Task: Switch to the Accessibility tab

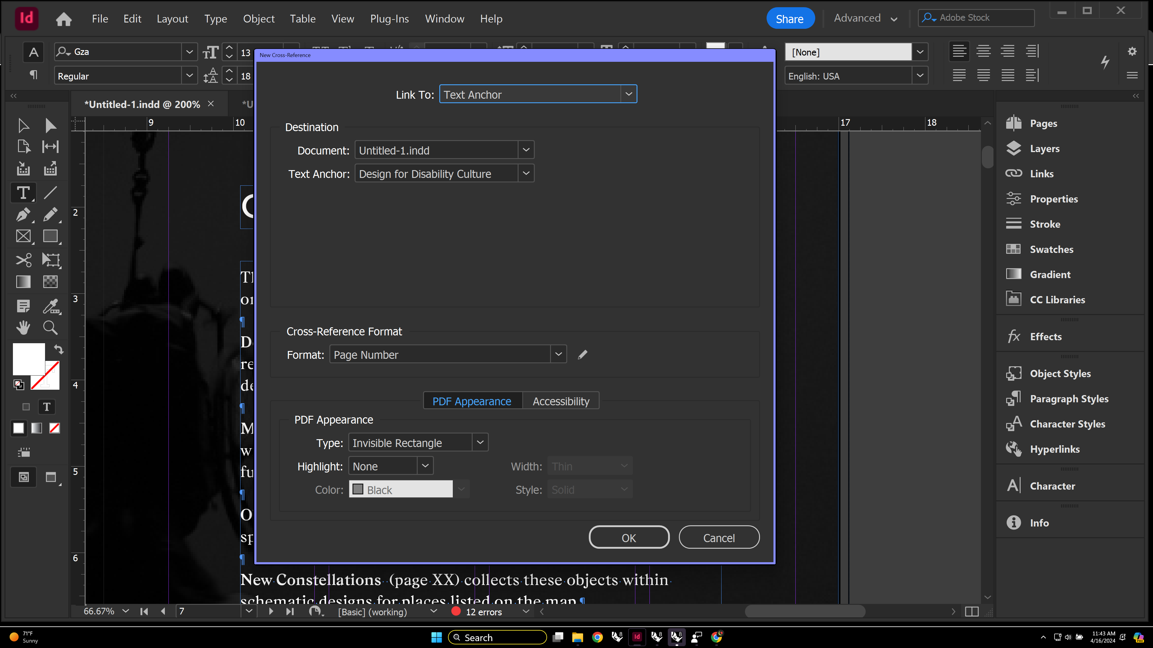Action: click(560, 401)
